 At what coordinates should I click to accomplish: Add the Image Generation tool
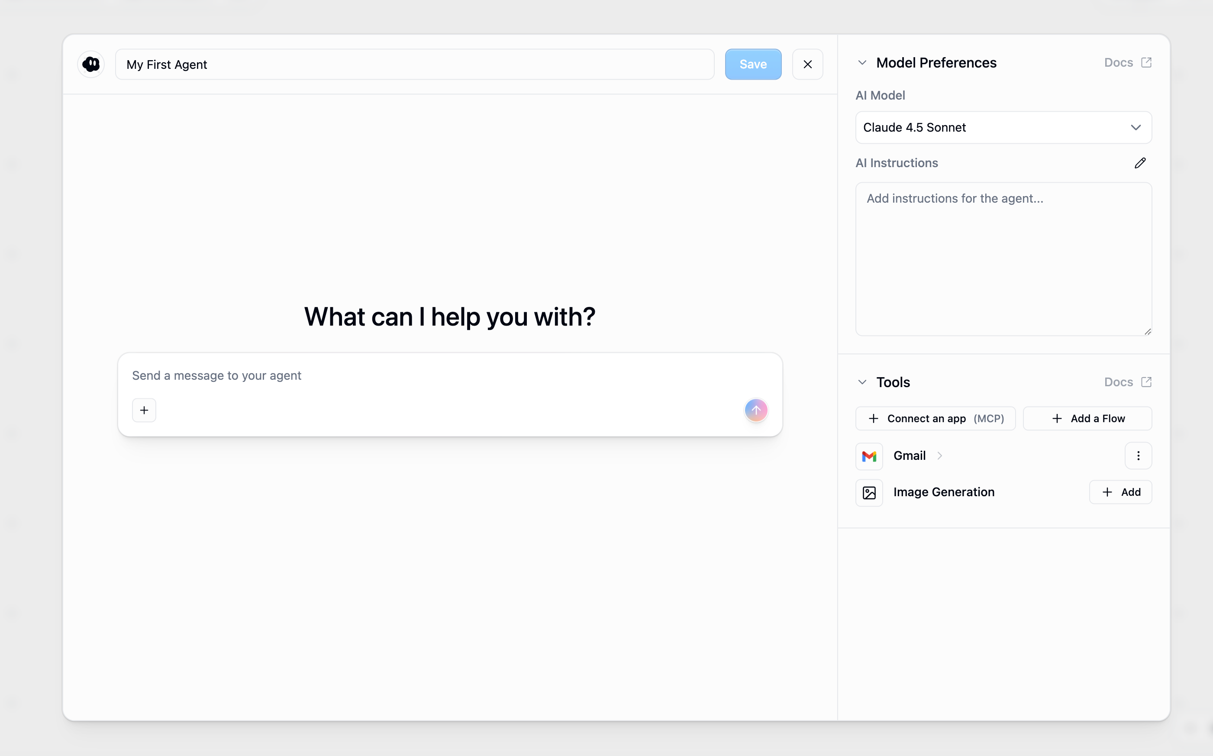pyautogui.click(x=1120, y=492)
